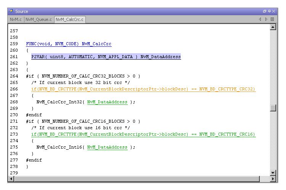286x190 pixels.
Task: Click the Source panel title text
Action: (22, 11)
